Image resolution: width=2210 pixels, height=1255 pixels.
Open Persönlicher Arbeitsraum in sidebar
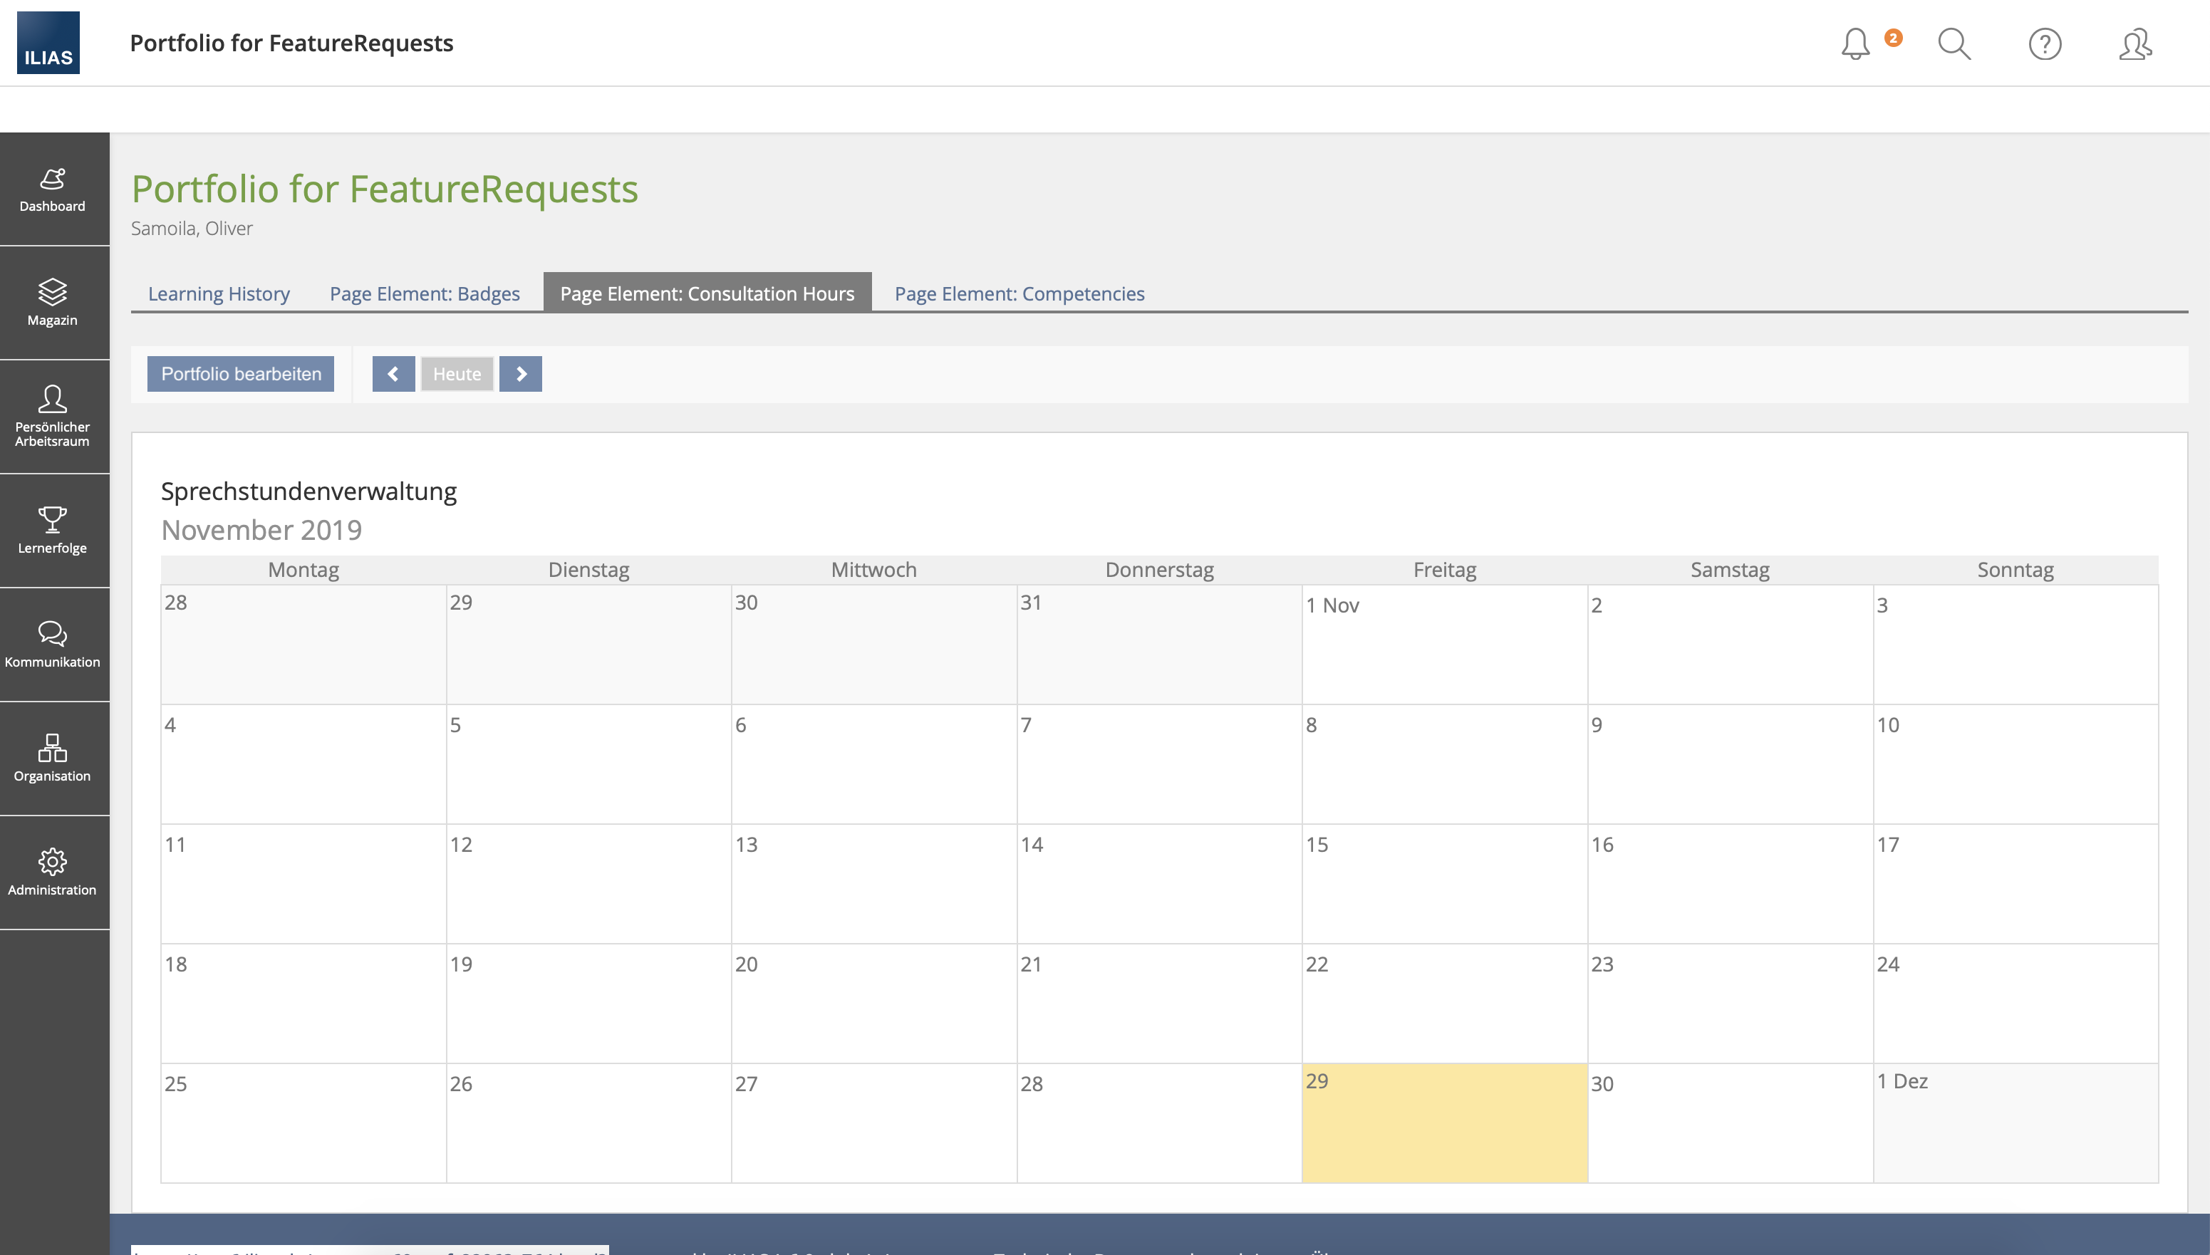coord(53,415)
